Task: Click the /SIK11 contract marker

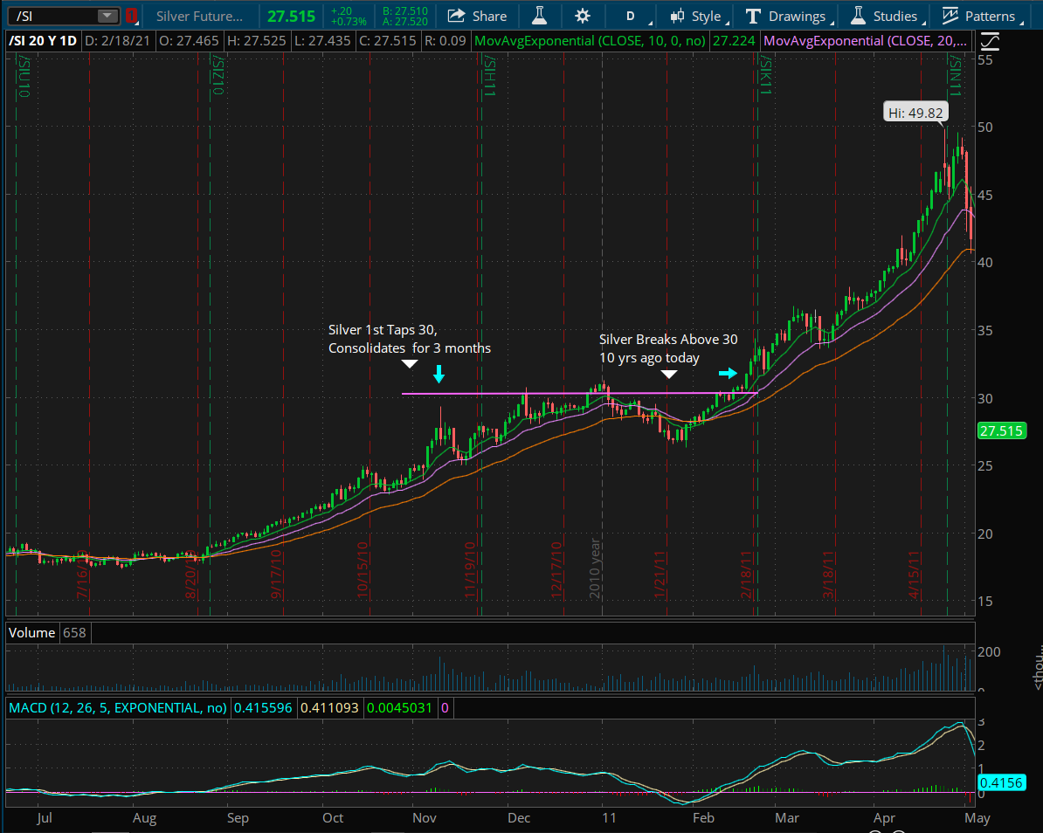Action: point(765,76)
